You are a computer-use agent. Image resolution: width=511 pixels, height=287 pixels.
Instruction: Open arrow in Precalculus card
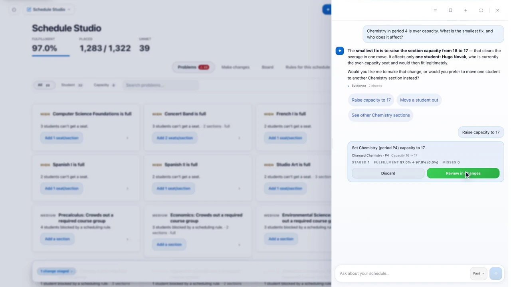(x=127, y=239)
